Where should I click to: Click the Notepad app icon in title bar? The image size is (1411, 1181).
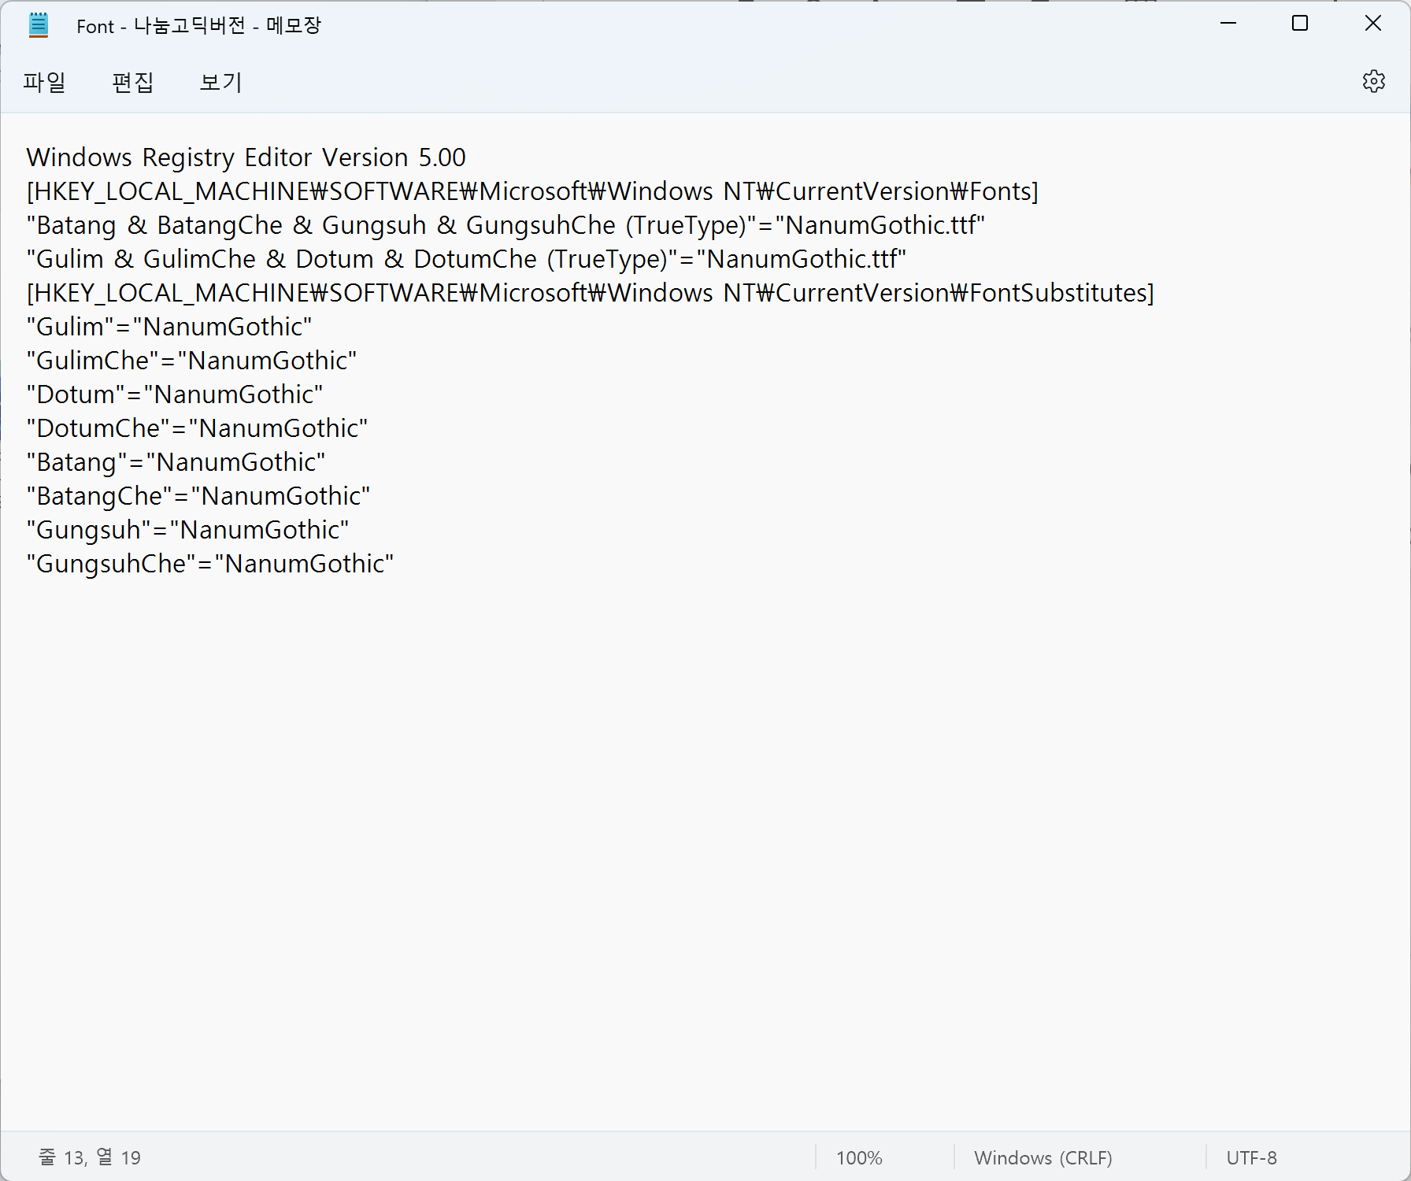[x=39, y=25]
